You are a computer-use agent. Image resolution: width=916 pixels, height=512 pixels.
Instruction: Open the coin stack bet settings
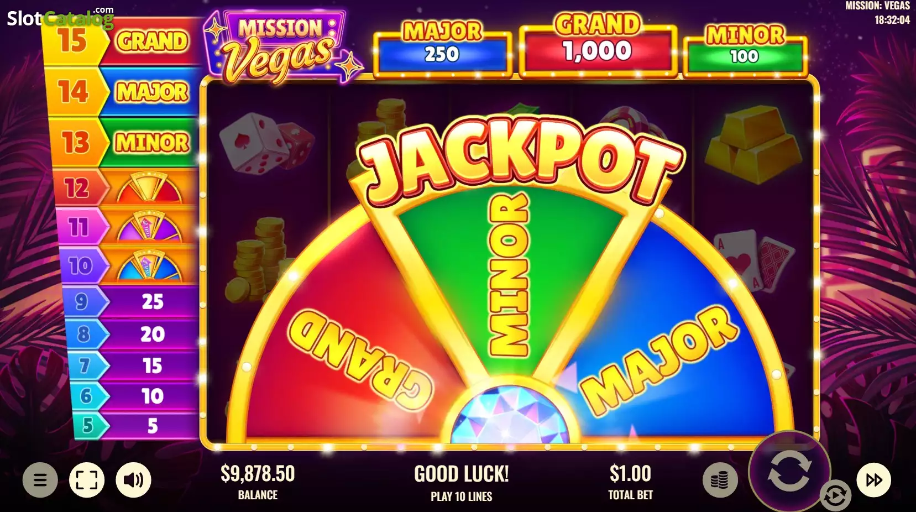(x=720, y=480)
